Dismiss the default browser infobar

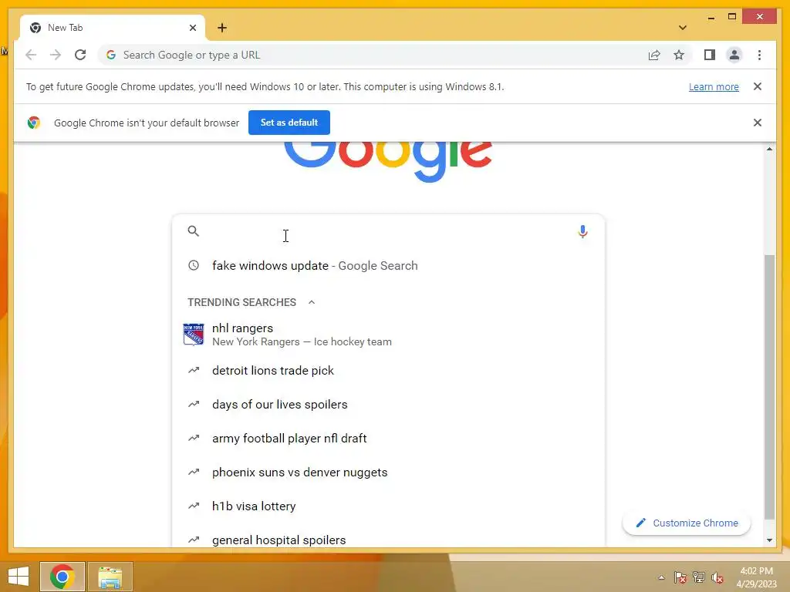[758, 123]
